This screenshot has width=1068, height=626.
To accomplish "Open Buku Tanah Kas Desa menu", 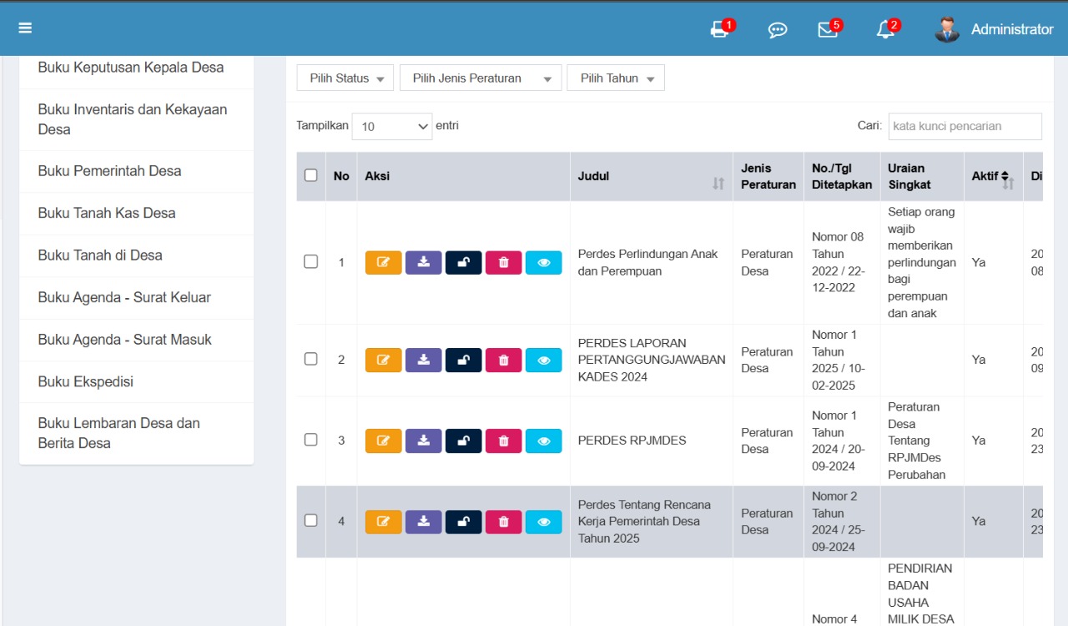I will click(107, 213).
